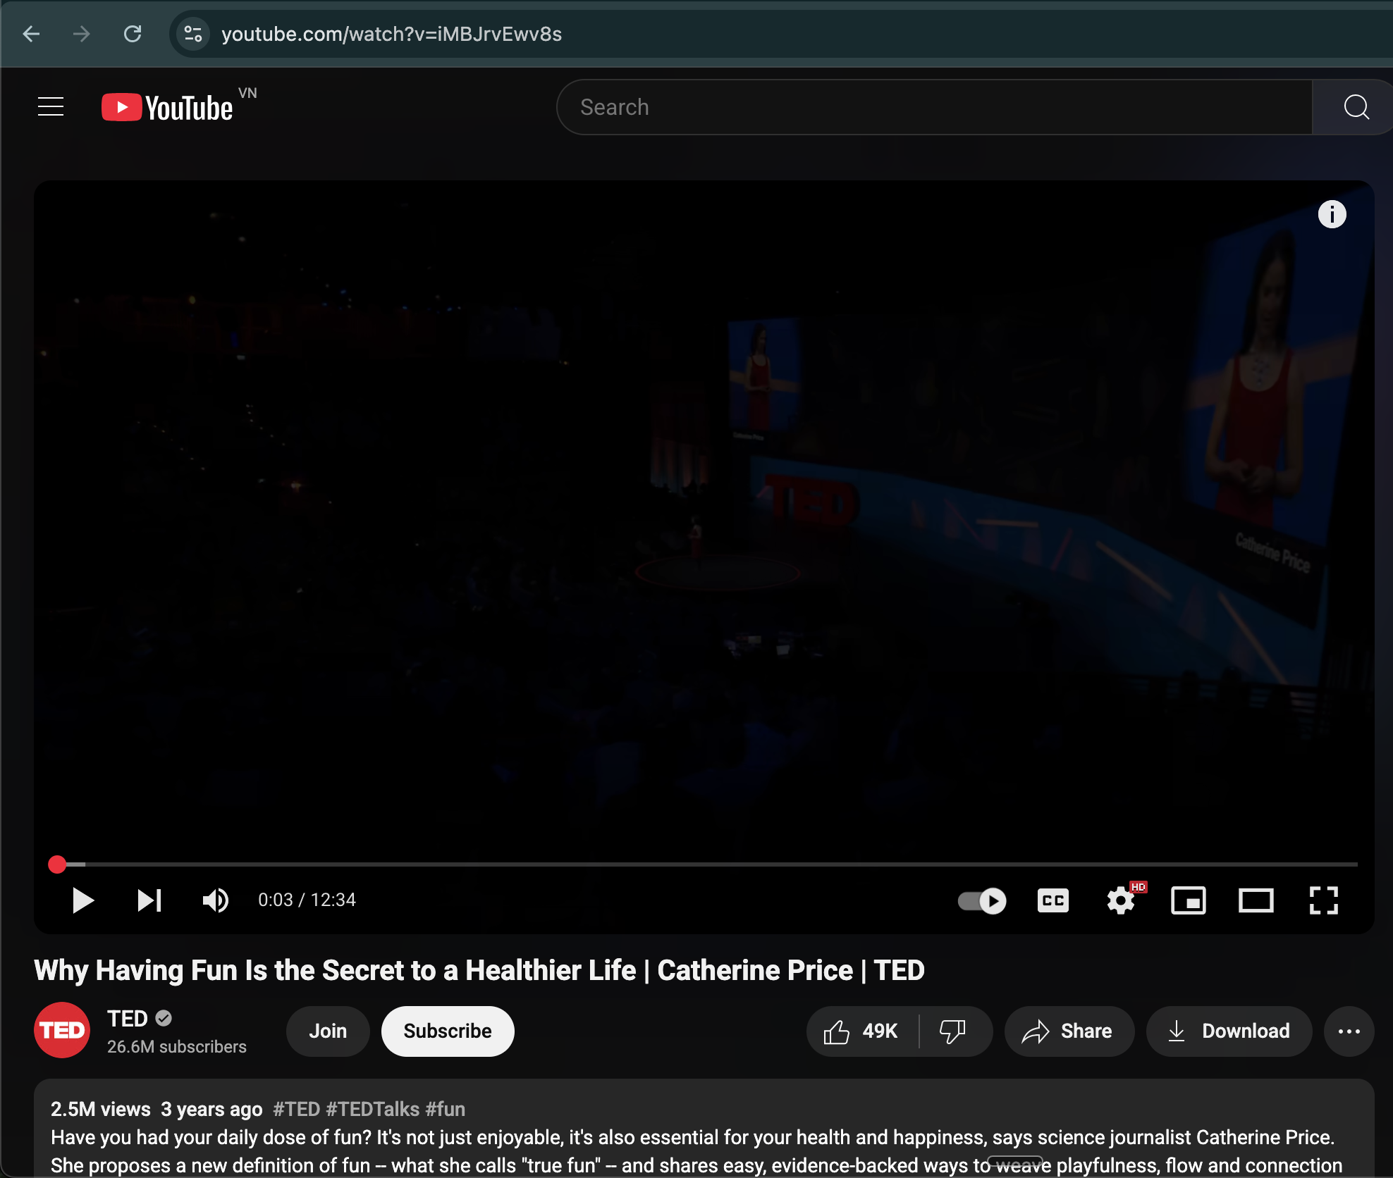
Task: Open the #TED hashtag link
Action: pyautogui.click(x=297, y=1109)
